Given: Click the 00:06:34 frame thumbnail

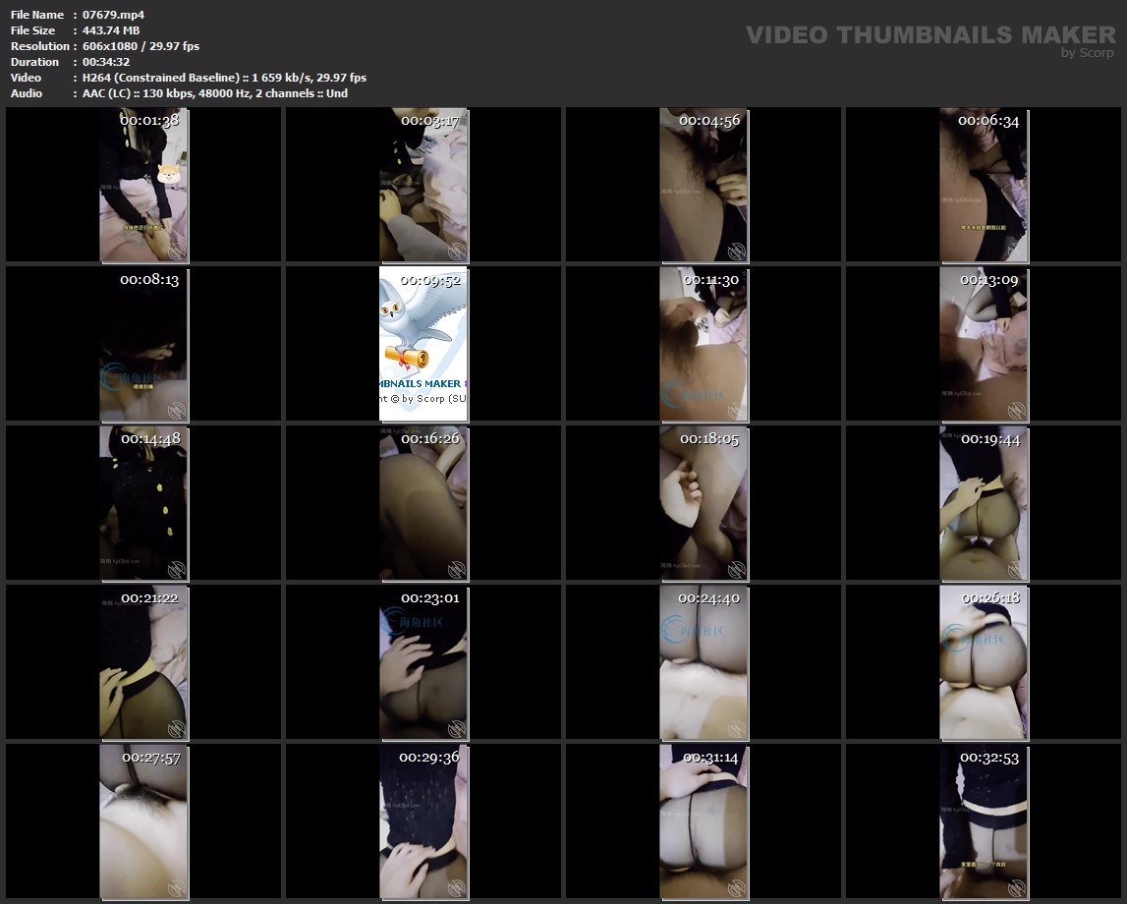Looking at the screenshot, I should coord(984,186).
